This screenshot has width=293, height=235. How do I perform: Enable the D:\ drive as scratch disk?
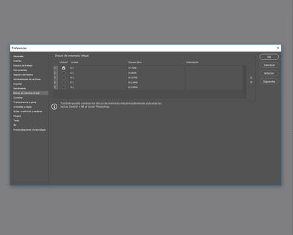click(64, 78)
